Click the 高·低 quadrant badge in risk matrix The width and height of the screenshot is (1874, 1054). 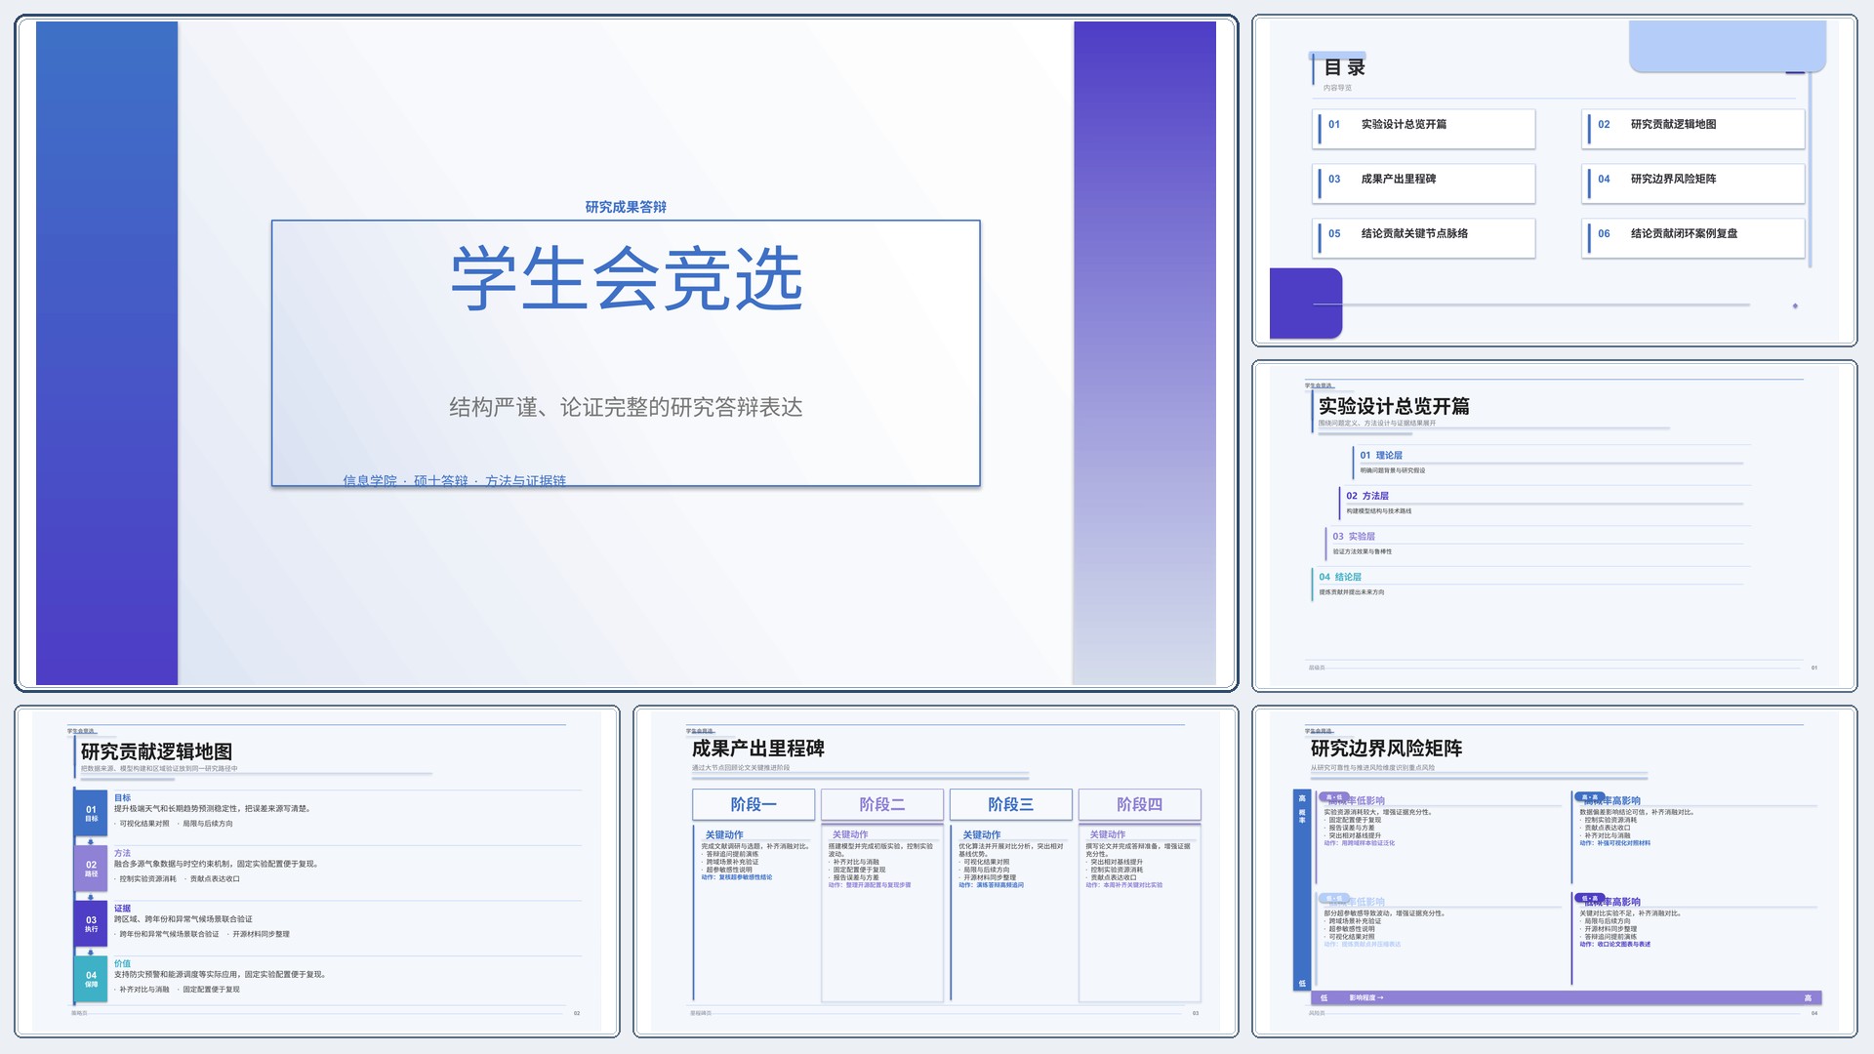pos(1333,797)
